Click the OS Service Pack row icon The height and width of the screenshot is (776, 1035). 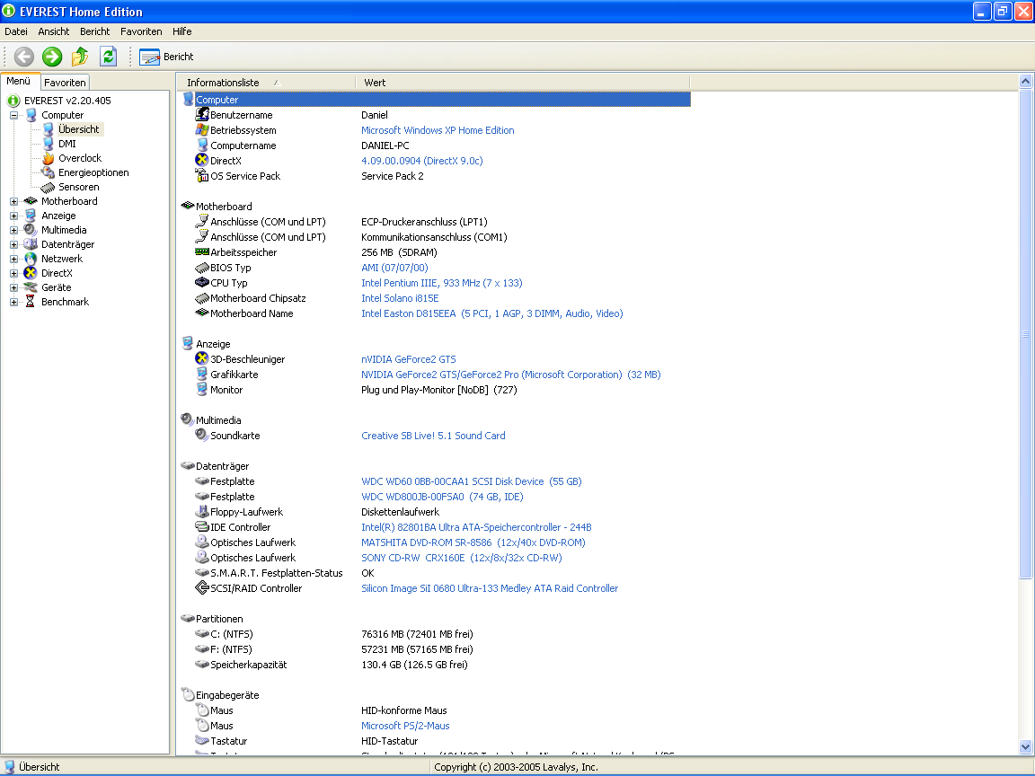coord(202,175)
